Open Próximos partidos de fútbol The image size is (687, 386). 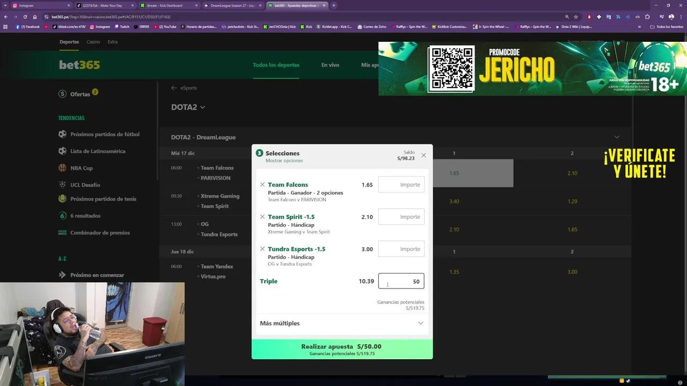105,134
